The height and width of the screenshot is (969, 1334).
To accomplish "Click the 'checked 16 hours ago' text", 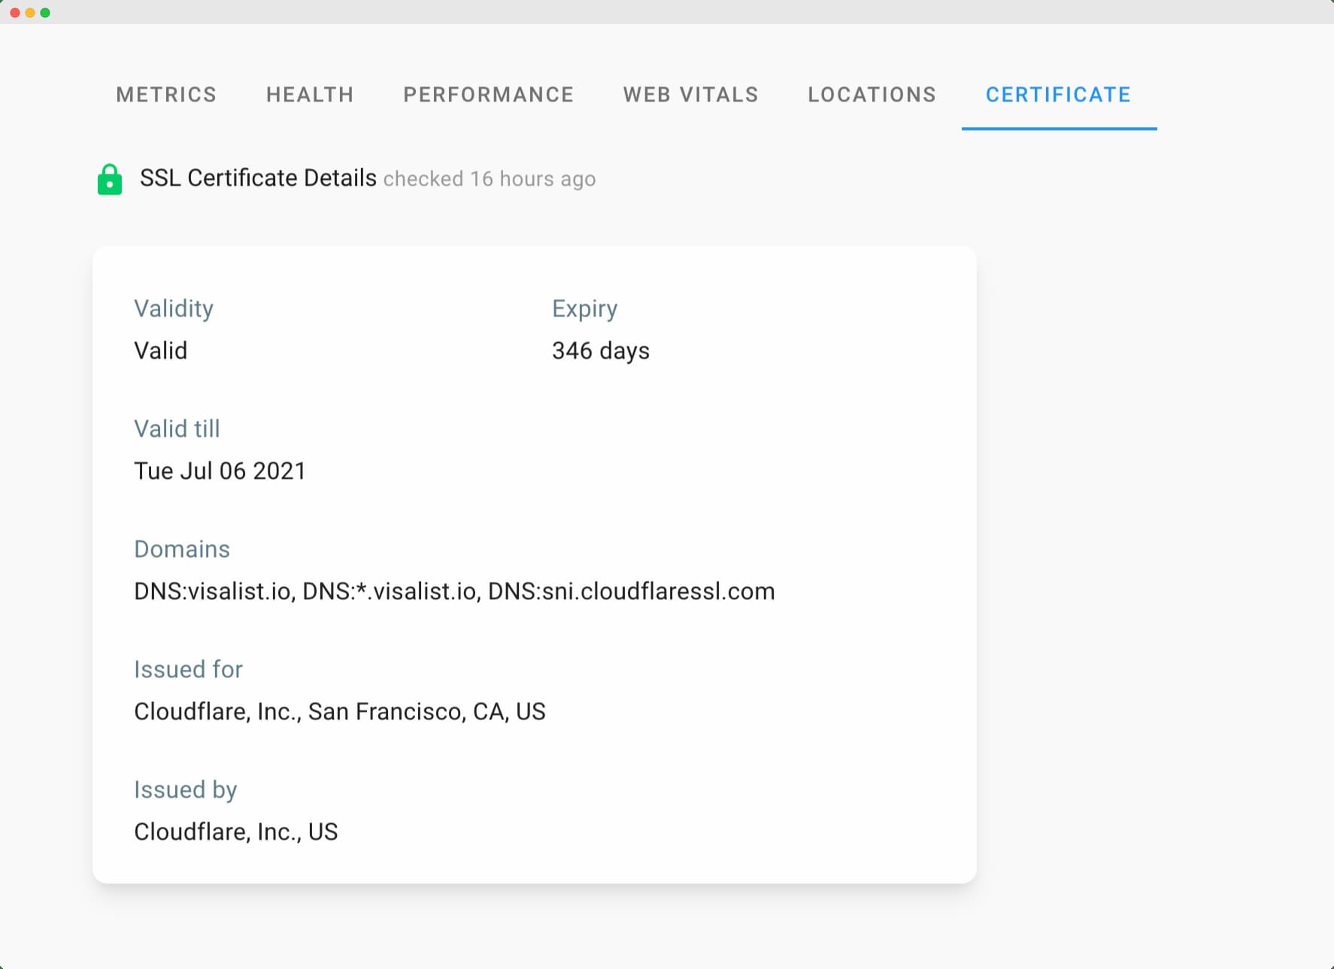I will click(x=490, y=179).
